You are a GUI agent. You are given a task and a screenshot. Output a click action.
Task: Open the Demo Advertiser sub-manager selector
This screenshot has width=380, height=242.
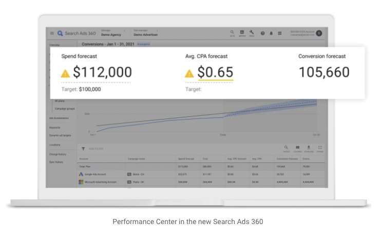144,35
